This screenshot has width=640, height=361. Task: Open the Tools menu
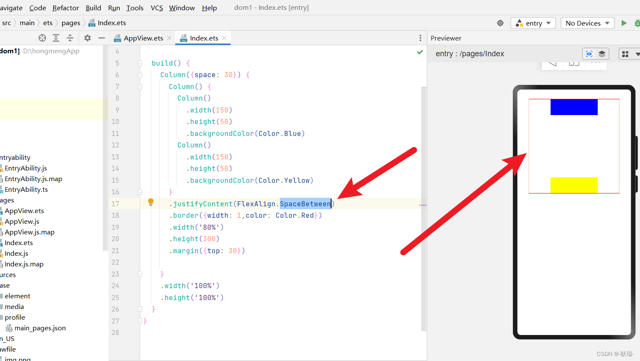pos(135,8)
